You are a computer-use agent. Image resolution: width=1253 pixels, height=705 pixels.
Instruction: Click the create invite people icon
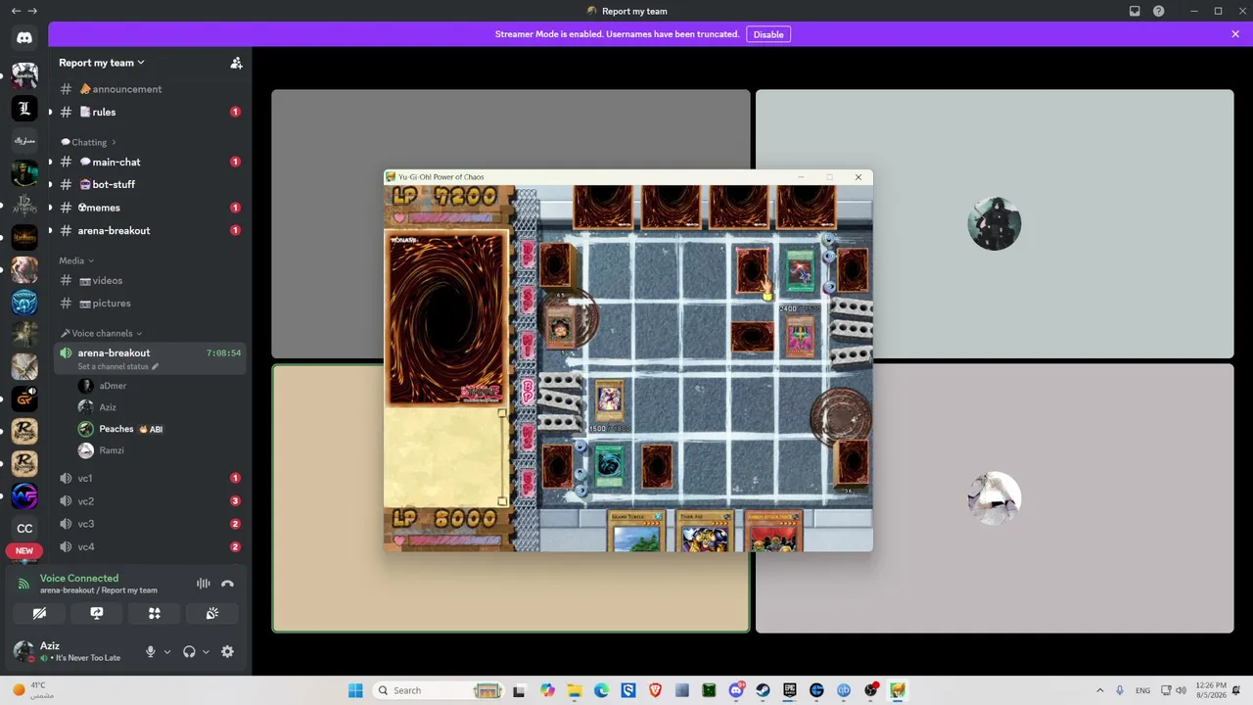[236, 63]
